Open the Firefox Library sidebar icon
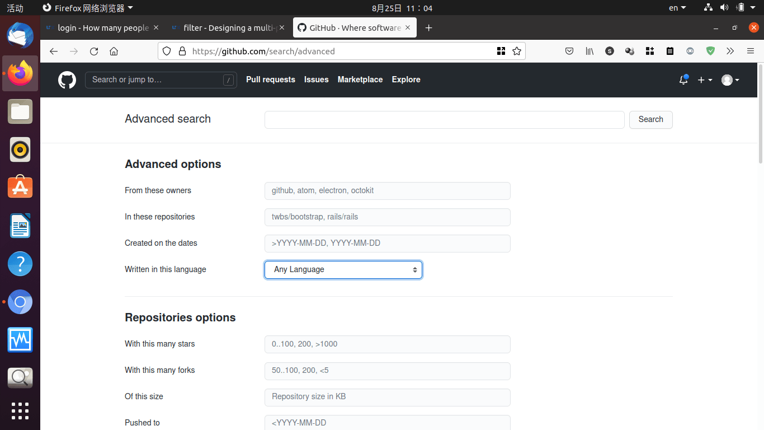 (x=589, y=51)
